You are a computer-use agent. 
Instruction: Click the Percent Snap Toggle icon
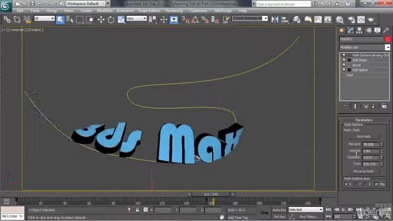204,20
